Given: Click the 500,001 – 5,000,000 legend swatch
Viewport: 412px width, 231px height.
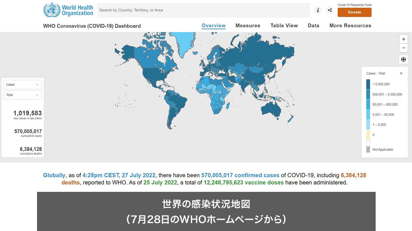Looking at the screenshot, I should [x=368, y=94].
